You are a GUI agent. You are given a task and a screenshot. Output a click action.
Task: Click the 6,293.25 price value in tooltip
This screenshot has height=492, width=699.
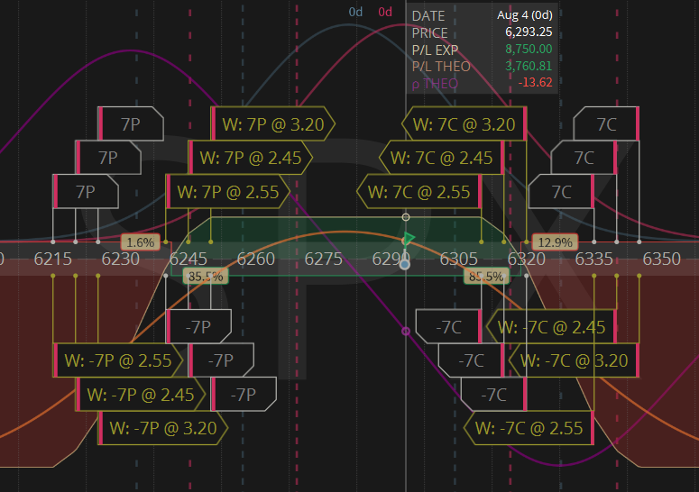click(529, 32)
